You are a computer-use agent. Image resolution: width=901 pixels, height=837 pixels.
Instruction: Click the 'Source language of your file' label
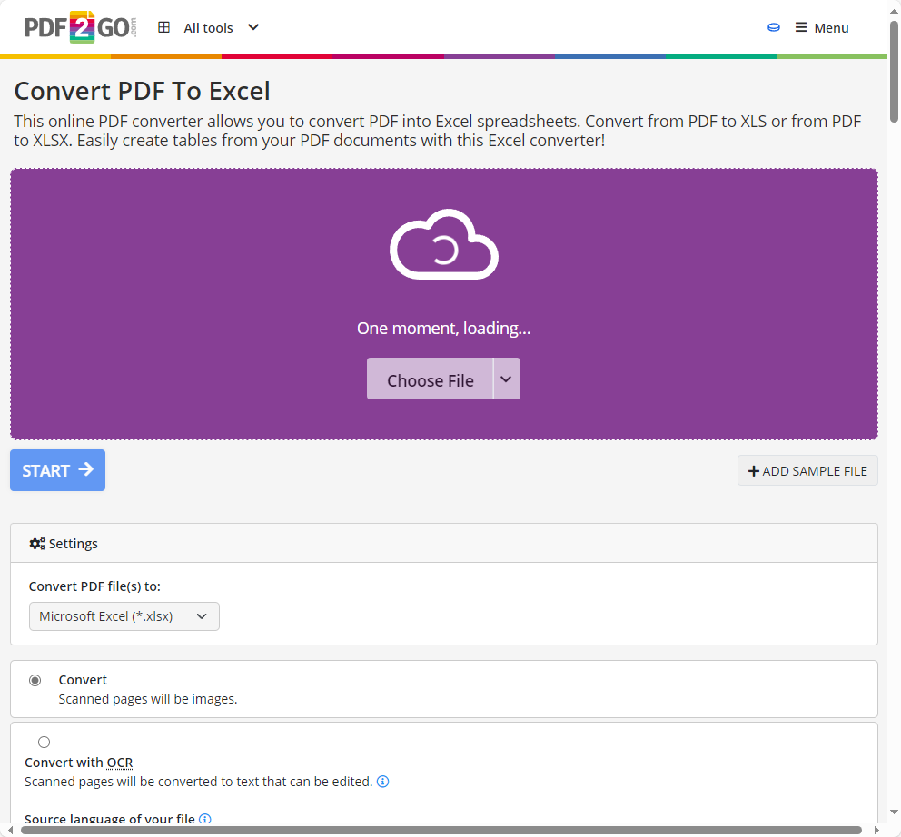pyautogui.click(x=110, y=819)
